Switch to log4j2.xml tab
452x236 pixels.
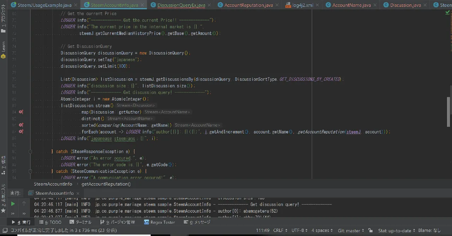pyautogui.click(x=303, y=5)
